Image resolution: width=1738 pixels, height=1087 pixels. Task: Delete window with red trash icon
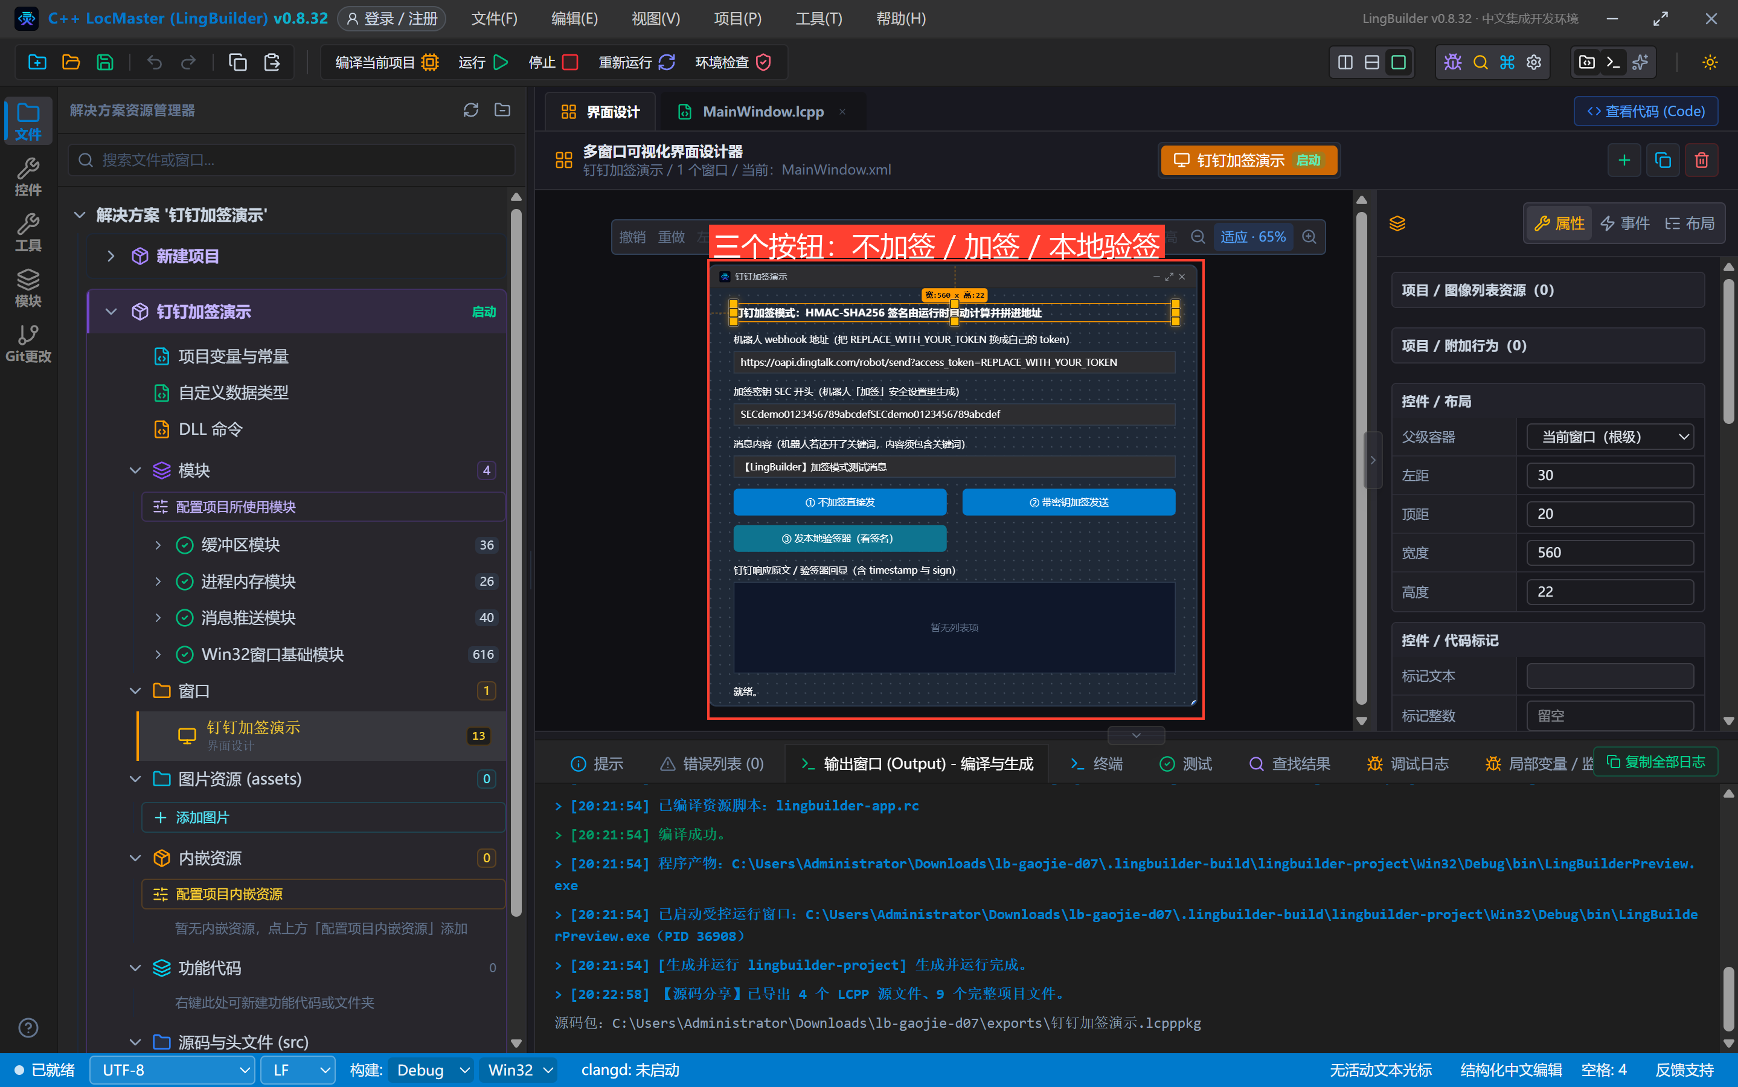click(x=1701, y=160)
